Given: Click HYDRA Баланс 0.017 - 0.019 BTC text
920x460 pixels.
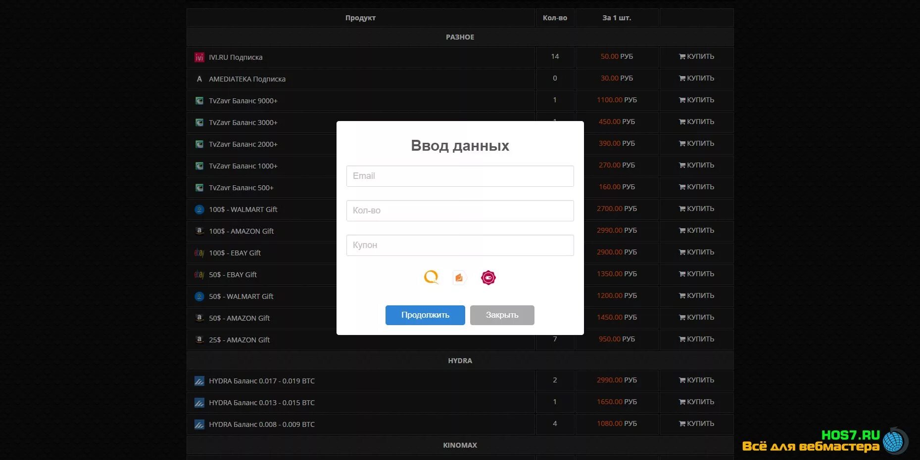Looking at the screenshot, I should tap(262, 381).
